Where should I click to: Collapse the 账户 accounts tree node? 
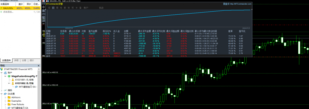tap(2, 73)
